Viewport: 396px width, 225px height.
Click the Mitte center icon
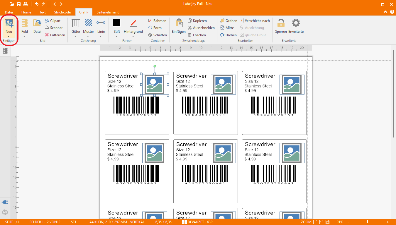point(222,28)
